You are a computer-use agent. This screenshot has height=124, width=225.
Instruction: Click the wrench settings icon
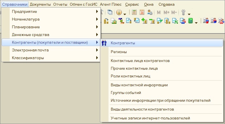[183, 12]
